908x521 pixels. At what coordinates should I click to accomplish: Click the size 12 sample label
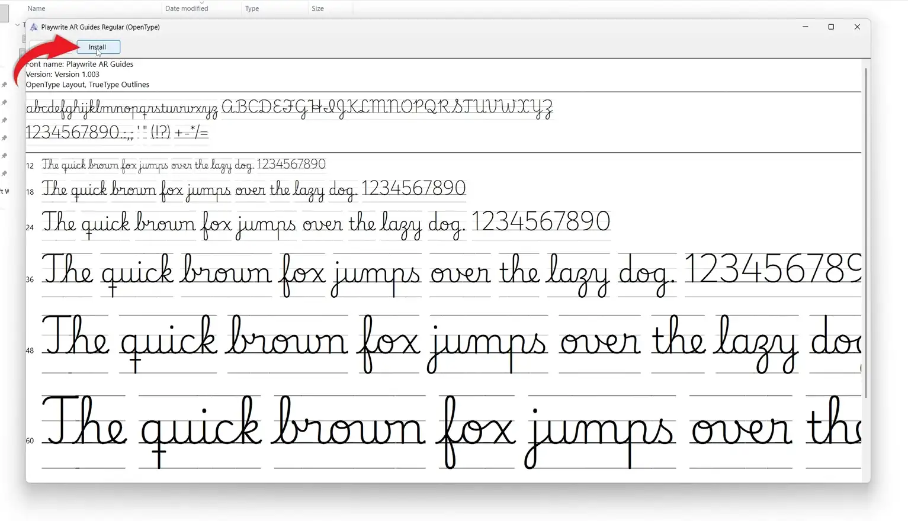click(30, 166)
